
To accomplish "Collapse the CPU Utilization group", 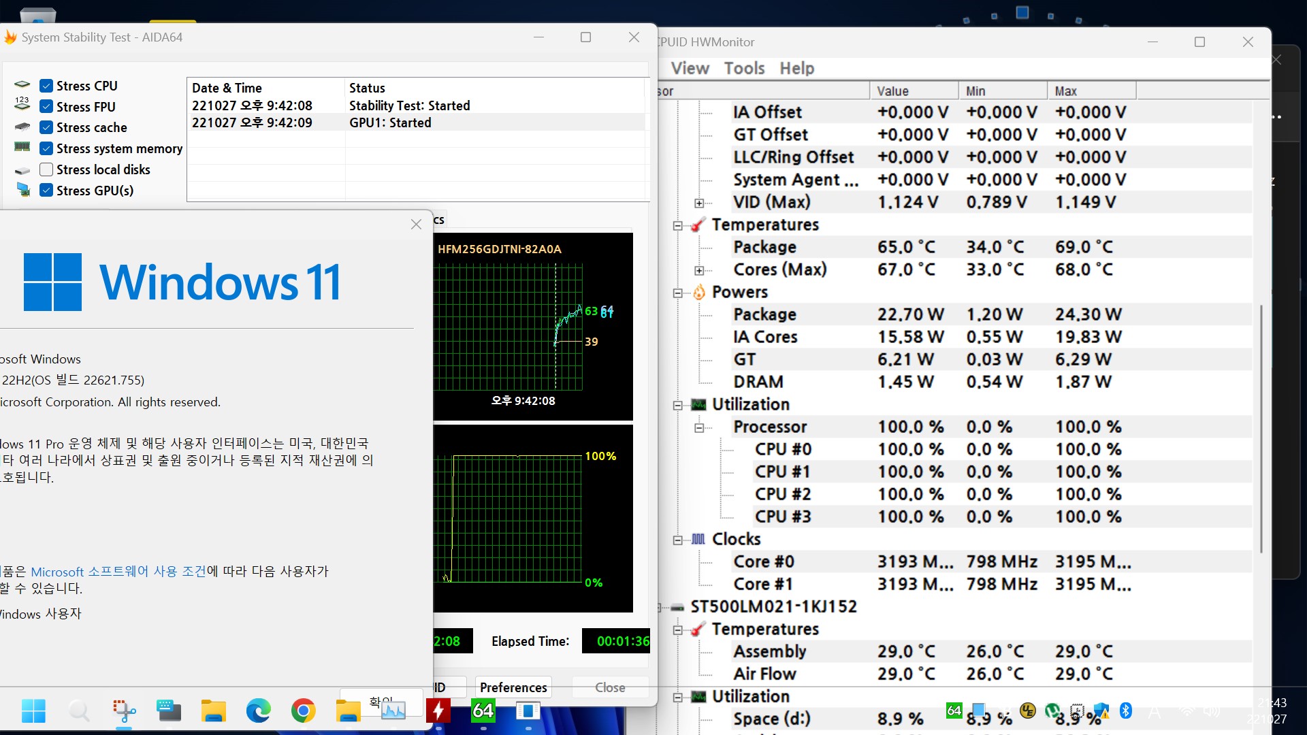I will click(677, 405).
